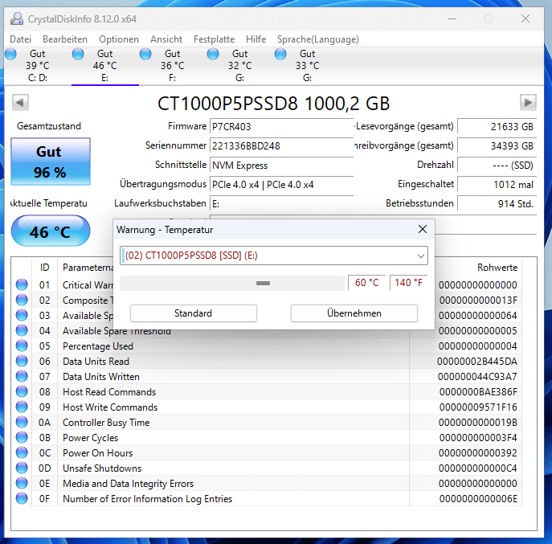Click raw value 000000044C93A7

coord(477,377)
